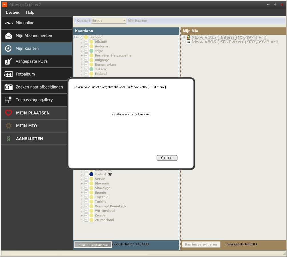Screen dimensions: 287x257
Task: Click Installatie succesvol voltooid message
Action: pyautogui.click(x=131, y=114)
